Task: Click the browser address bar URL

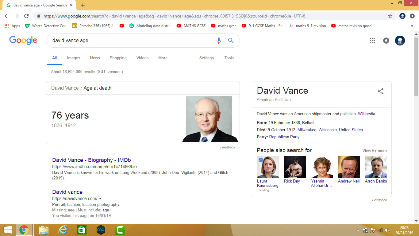Action: click(174, 16)
